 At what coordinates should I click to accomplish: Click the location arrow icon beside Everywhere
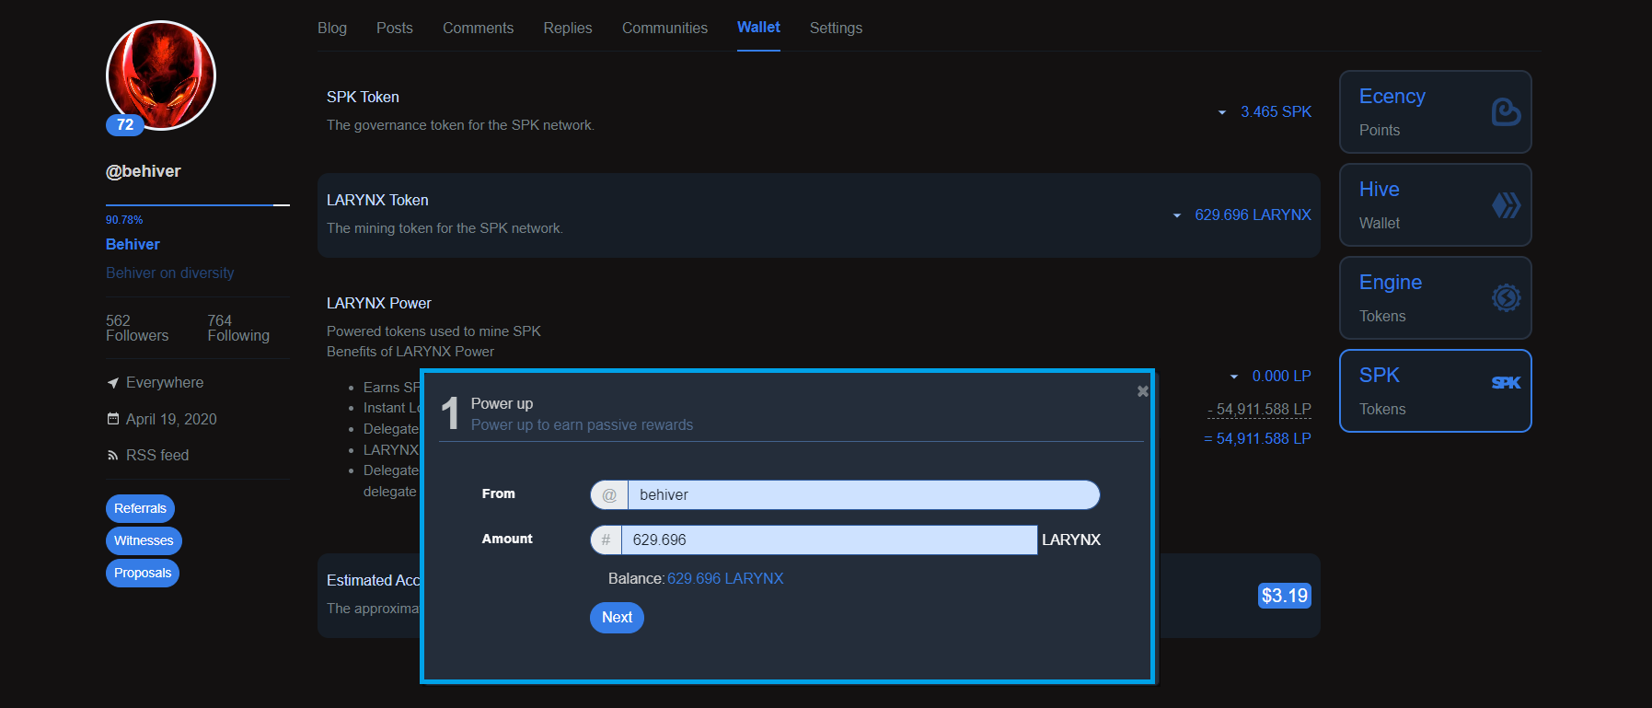pos(113,382)
